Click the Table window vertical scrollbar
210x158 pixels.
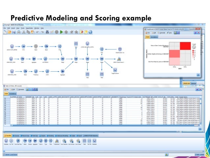(200, 111)
